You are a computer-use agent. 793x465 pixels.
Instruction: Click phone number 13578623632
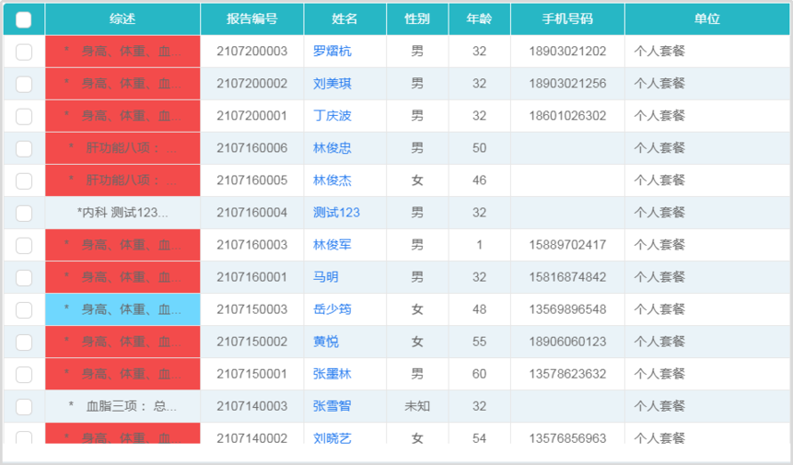[x=567, y=374]
